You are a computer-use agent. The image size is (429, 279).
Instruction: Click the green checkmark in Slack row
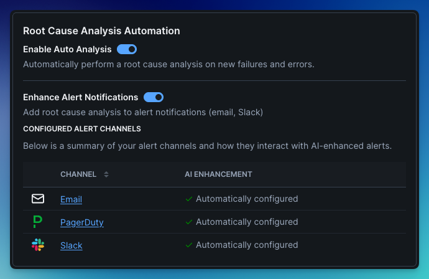[x=189, y=245]
